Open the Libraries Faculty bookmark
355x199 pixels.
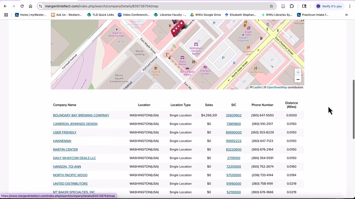[x=170, y=15]
